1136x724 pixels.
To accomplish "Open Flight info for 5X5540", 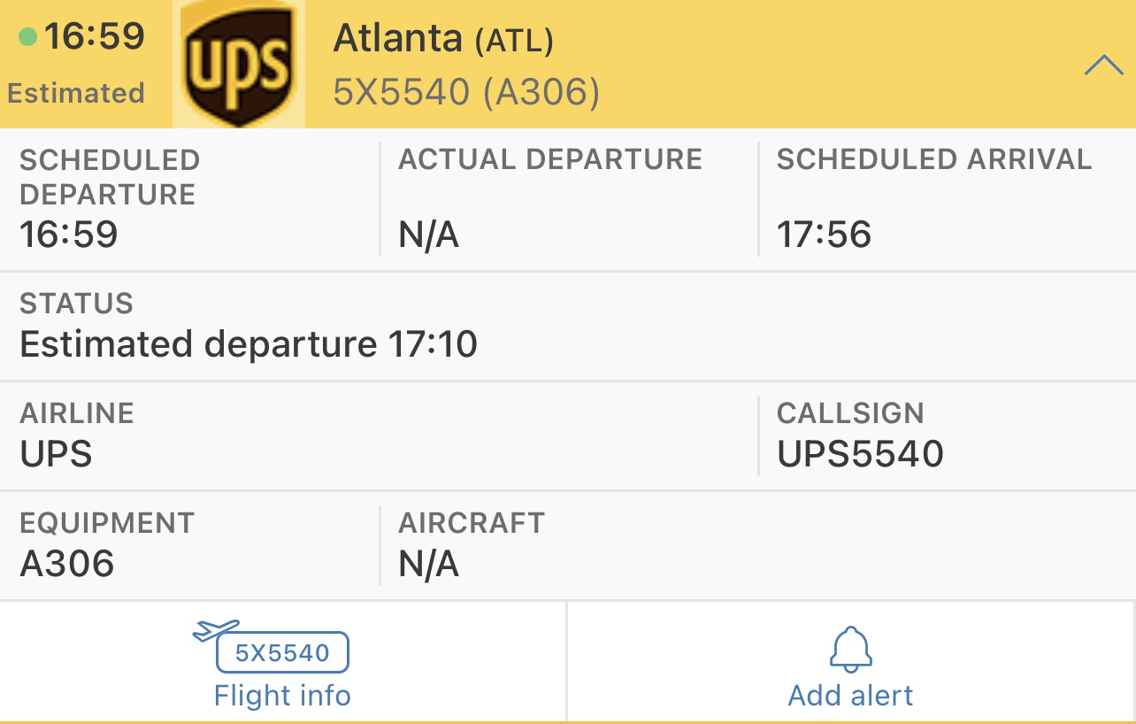I will [x=282, y=696].
